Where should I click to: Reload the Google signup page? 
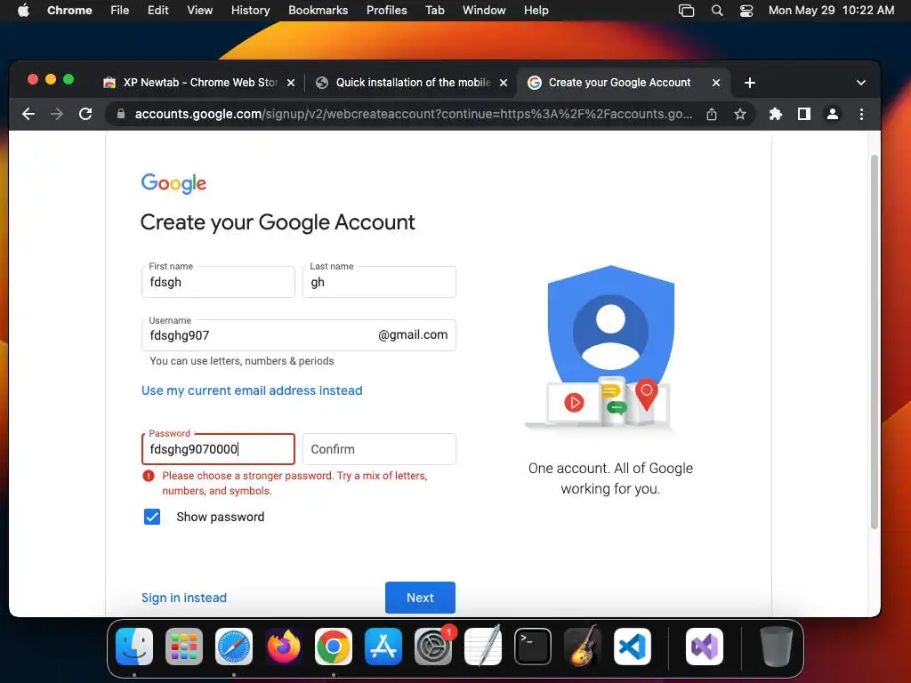[85, 114]
